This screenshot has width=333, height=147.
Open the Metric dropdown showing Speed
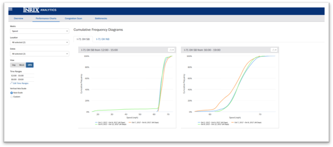point(39,31)
